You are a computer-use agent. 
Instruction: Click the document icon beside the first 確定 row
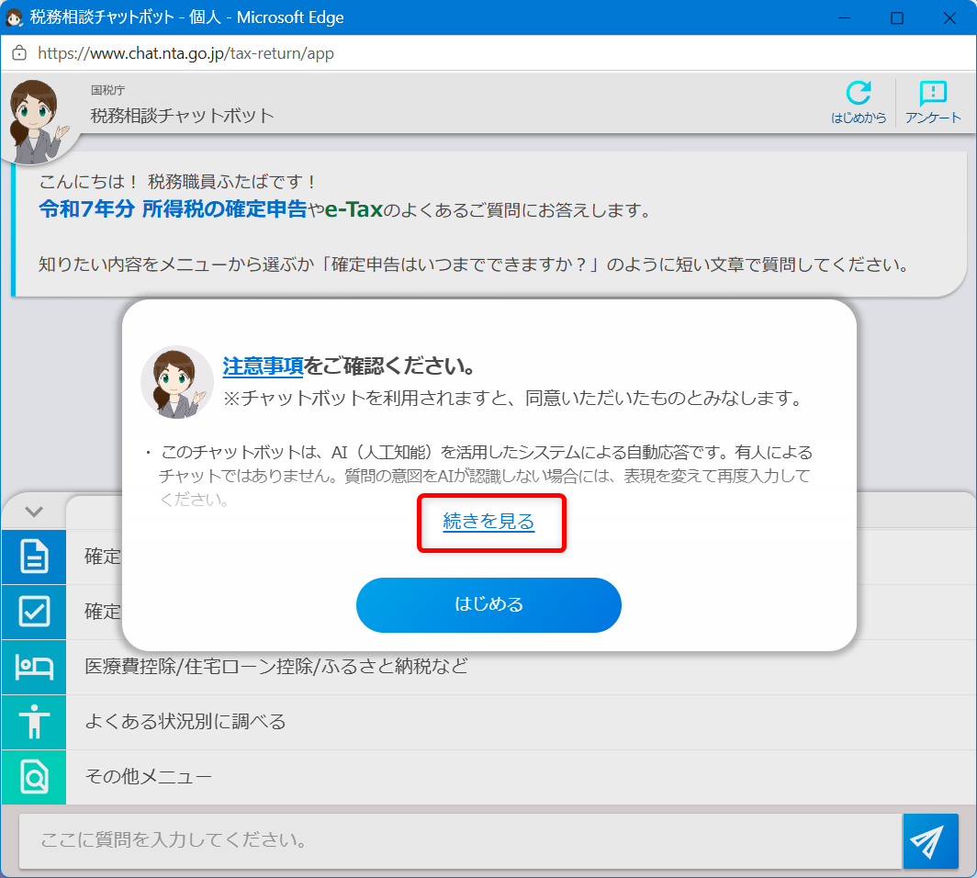coord(34,557)
